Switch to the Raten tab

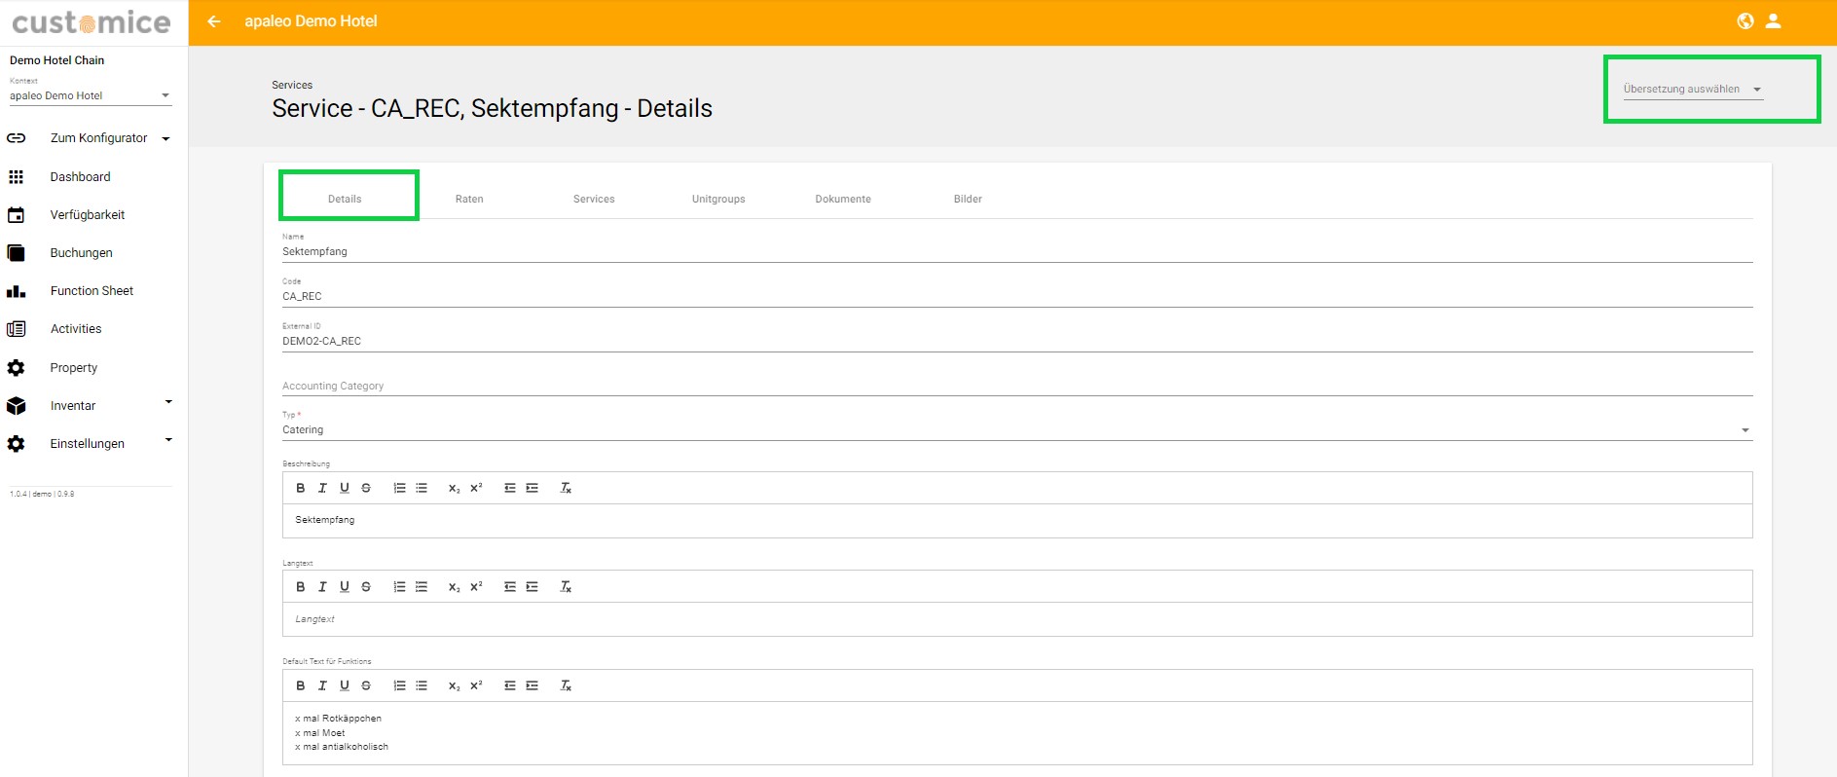pyautogui.click(x=469, y=199)
